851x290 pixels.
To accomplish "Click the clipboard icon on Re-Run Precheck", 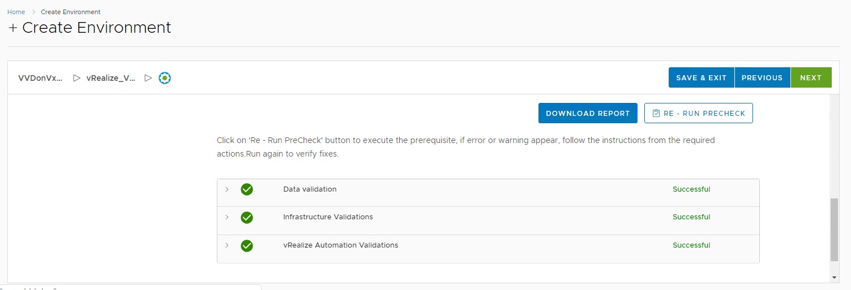I will [x=656, y=113].
